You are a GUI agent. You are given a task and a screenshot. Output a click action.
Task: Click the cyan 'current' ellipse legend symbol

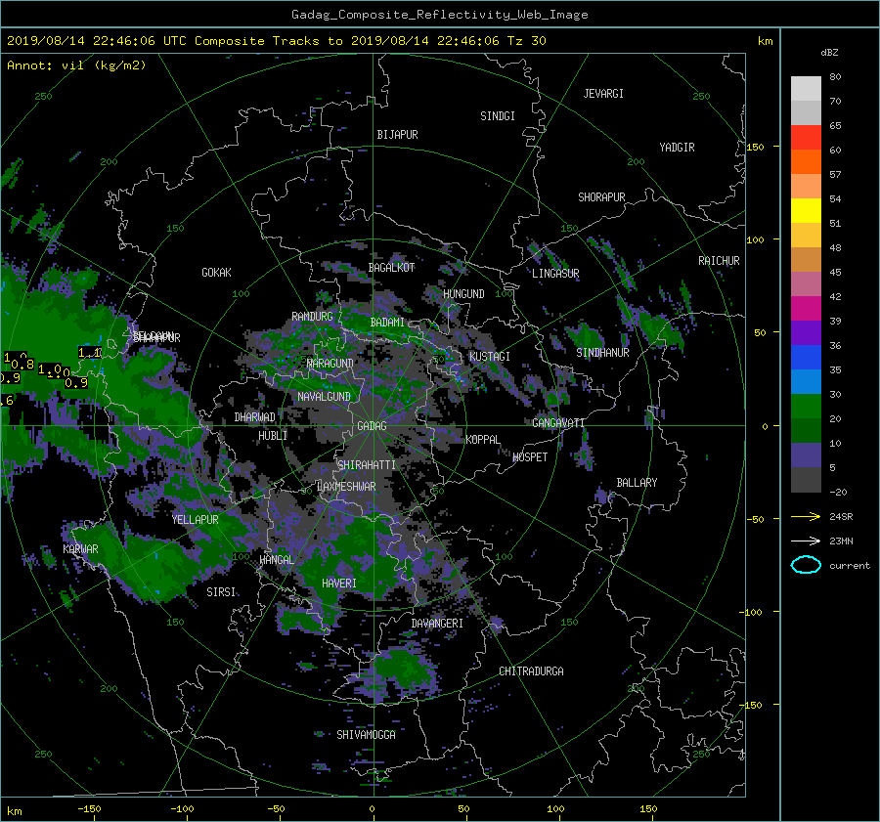coord(806,565)
